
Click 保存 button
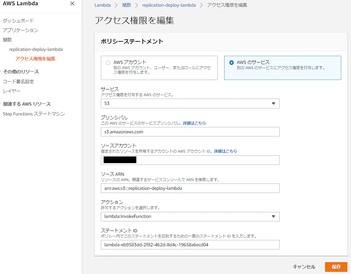336,267
